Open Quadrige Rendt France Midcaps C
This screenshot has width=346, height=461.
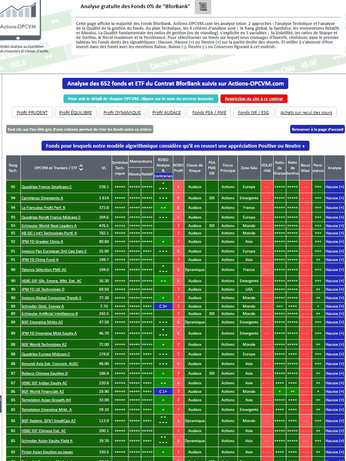coord(51,217)
